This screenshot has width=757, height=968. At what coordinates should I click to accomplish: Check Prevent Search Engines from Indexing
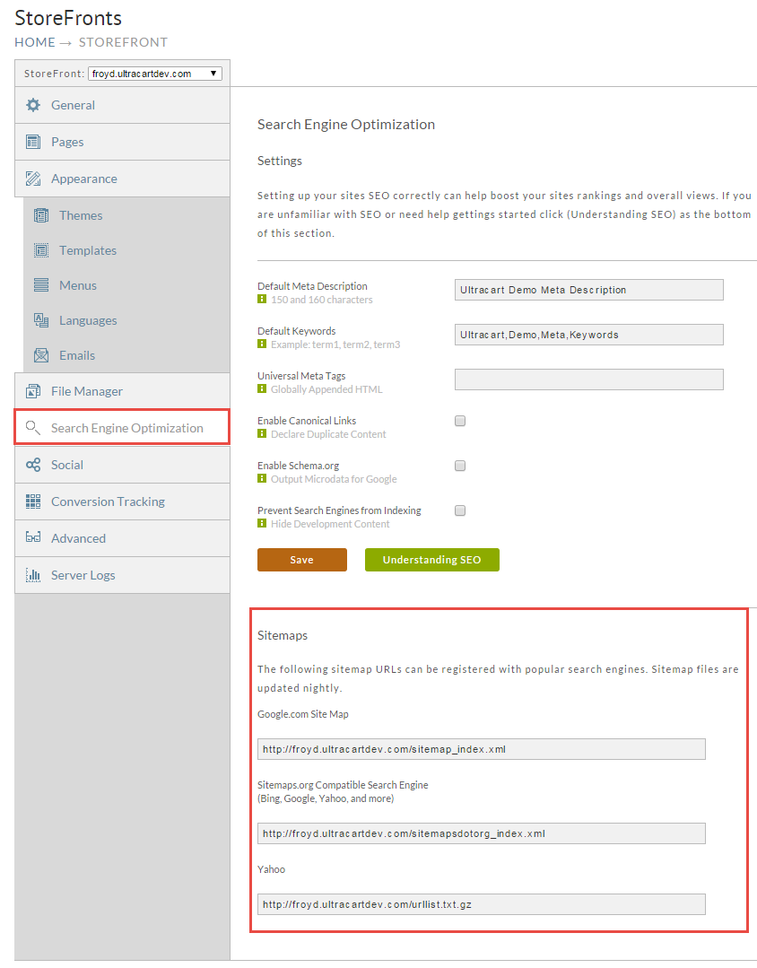click(x=460, y=510)
